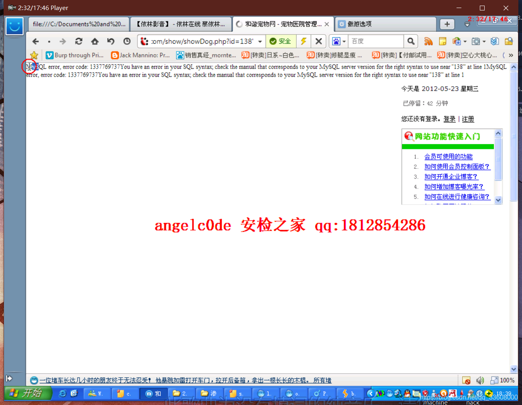
Task: Click the page vertical scrollbar thumb
Action: (x=514, y=136)
